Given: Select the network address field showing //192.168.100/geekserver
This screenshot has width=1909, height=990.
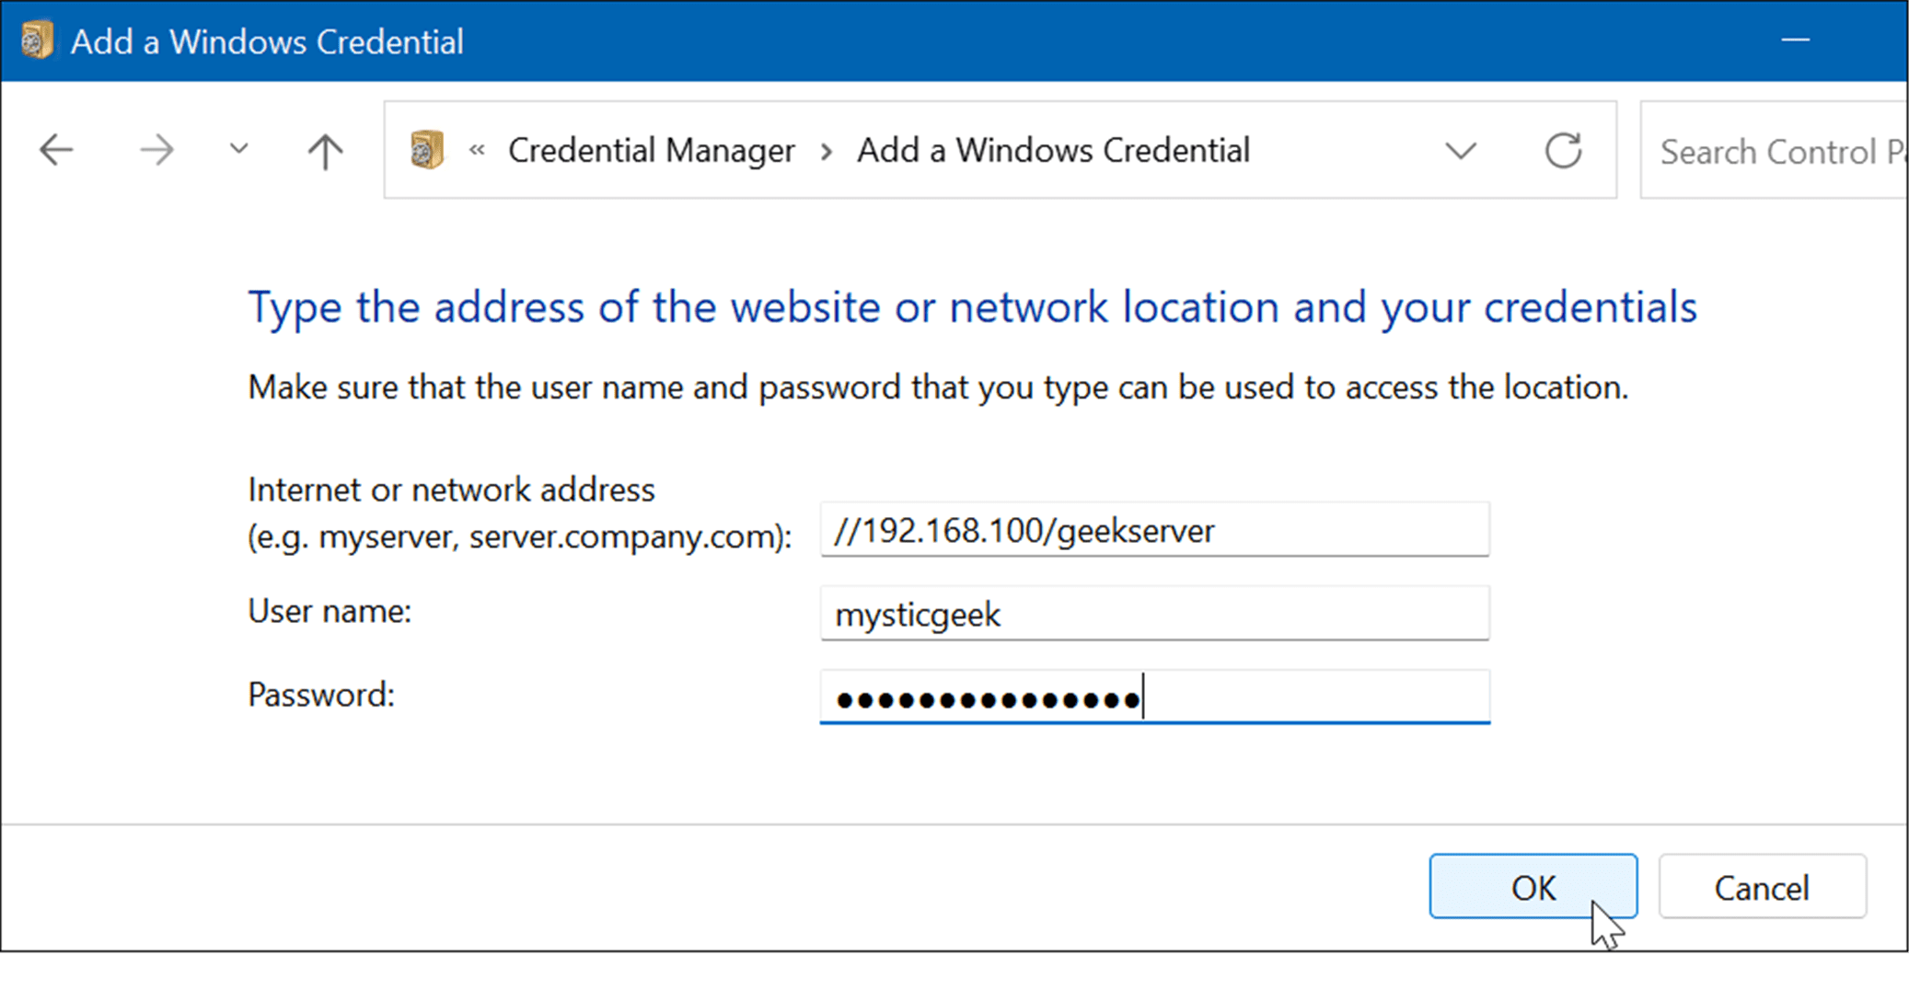Looking at the screenshot, I should [x=1155, y=530].
